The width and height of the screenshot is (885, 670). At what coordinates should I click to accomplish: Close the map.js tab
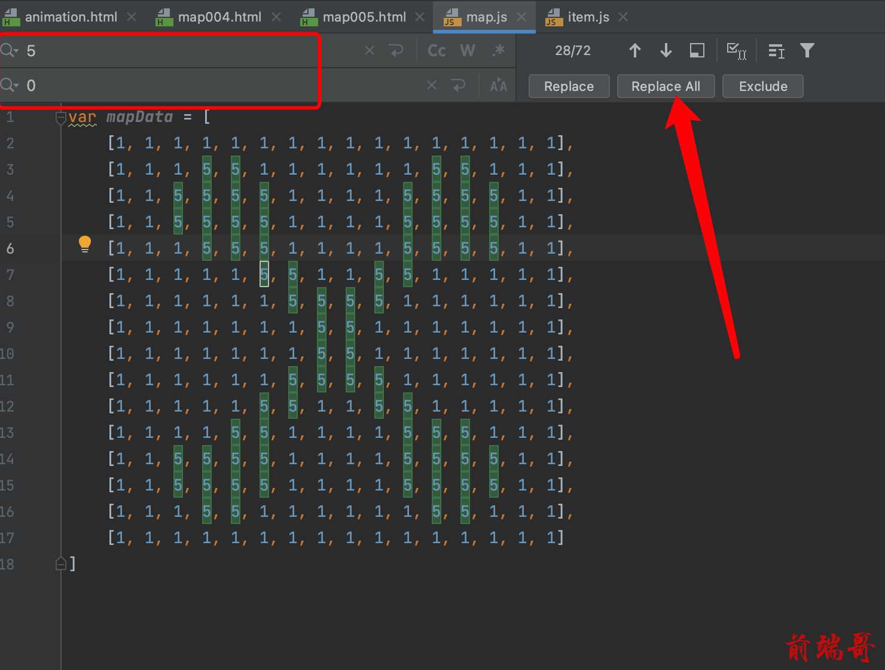521,17
